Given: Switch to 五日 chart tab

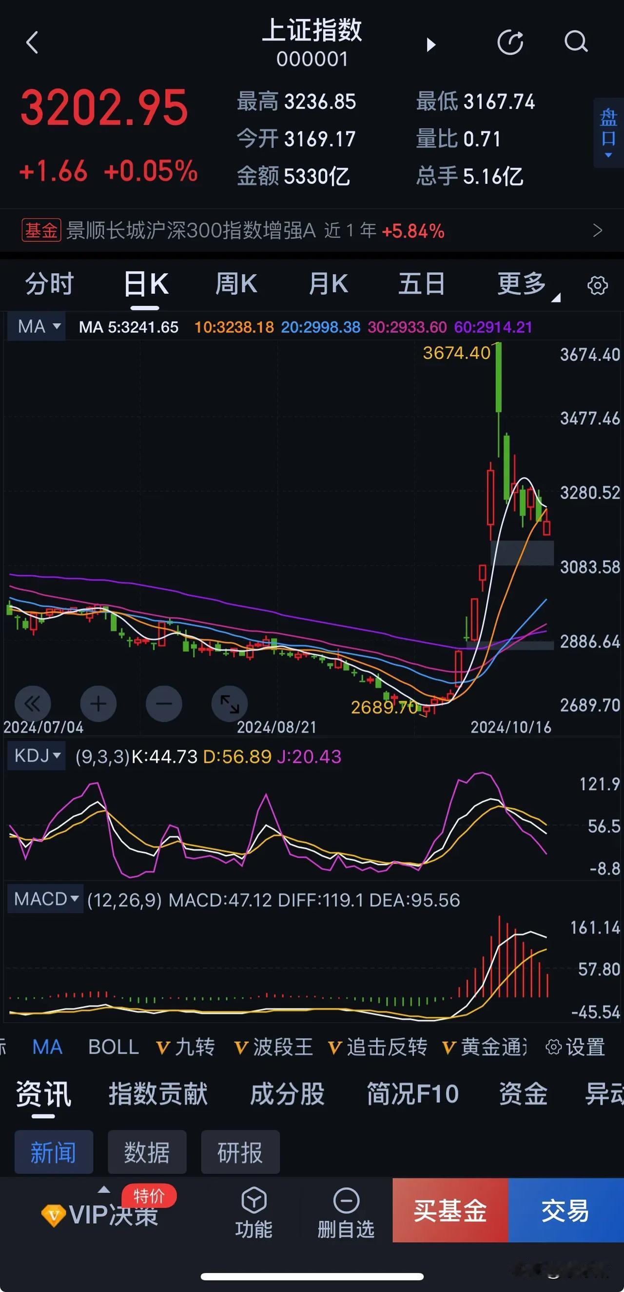Looking at the screenshot, I should 422,284.
